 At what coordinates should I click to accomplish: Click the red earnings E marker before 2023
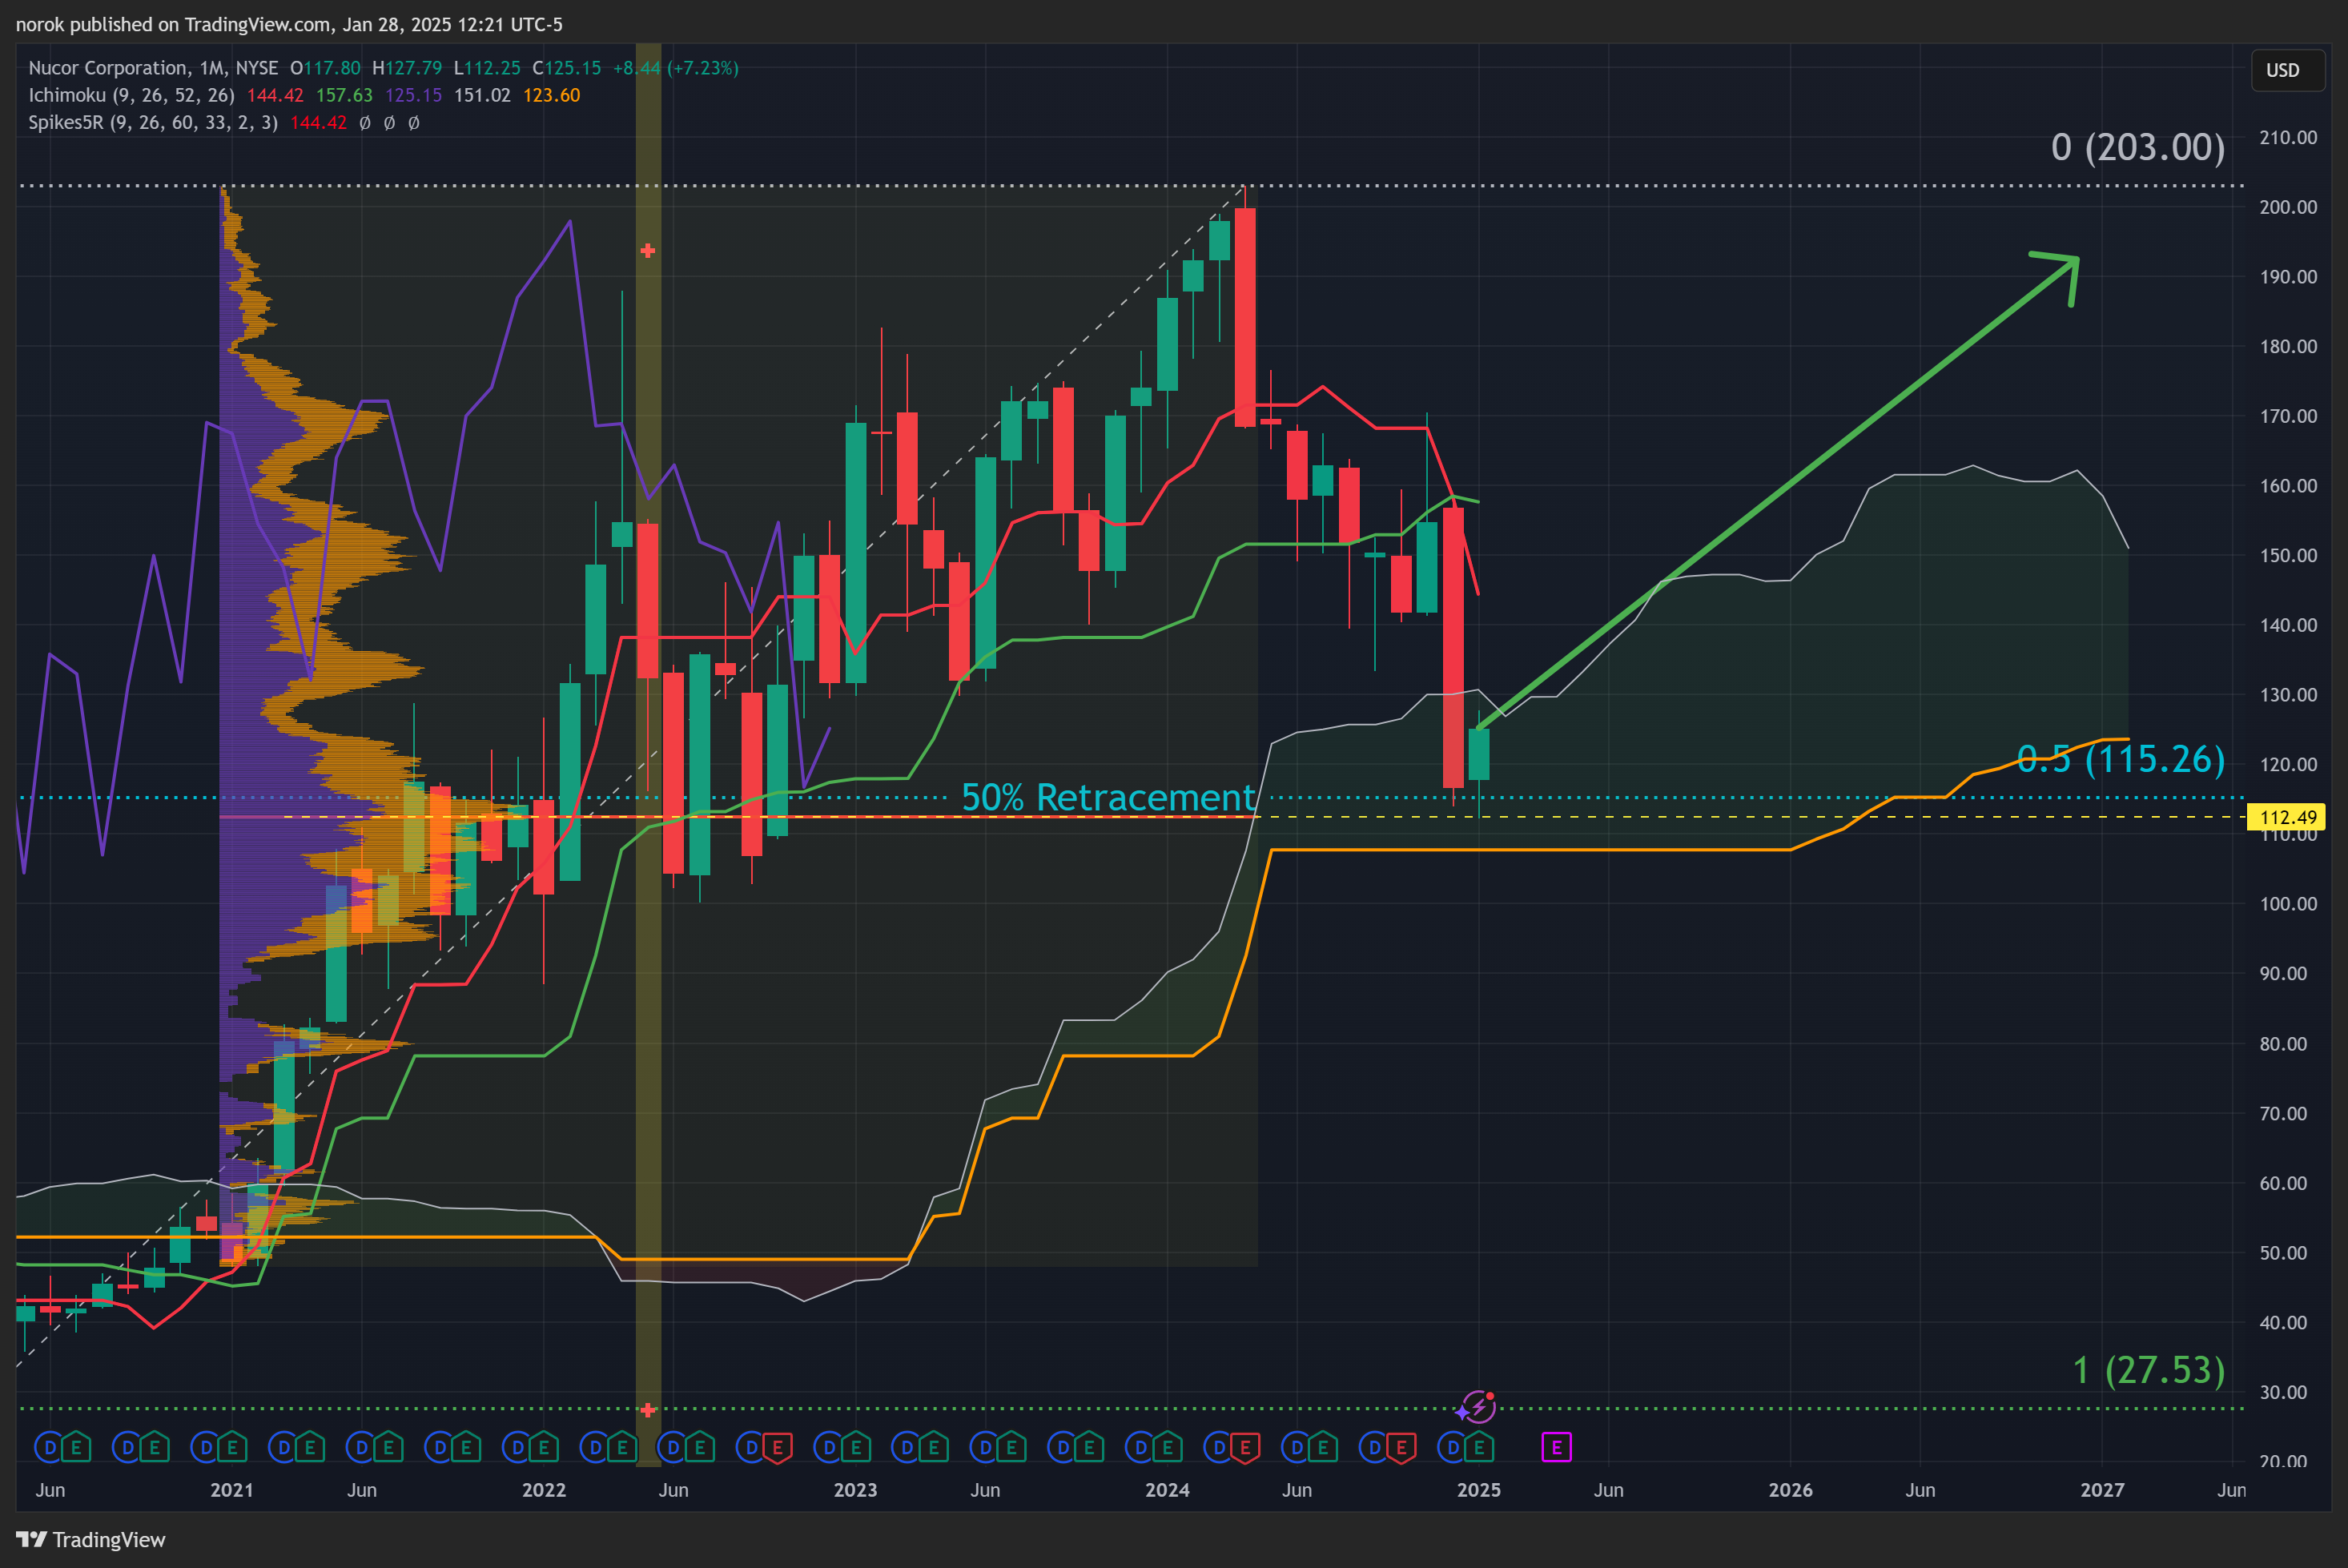click(778, 1447)
